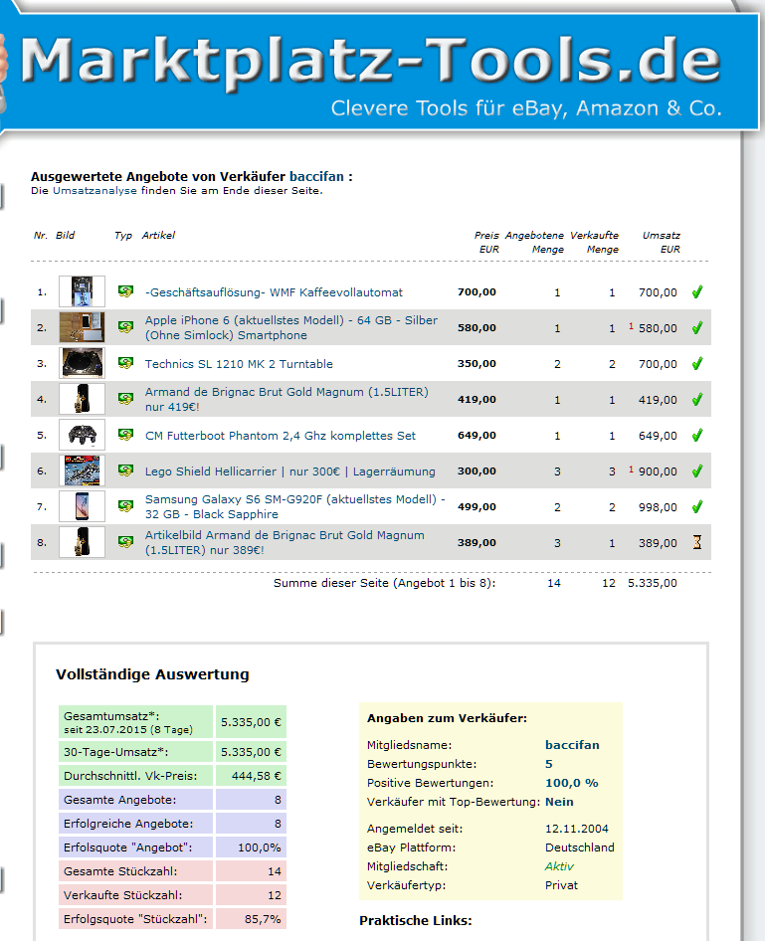Open CM Futterboot Phantom thumbnail
The image size is (765, 941).
[83, 435]
